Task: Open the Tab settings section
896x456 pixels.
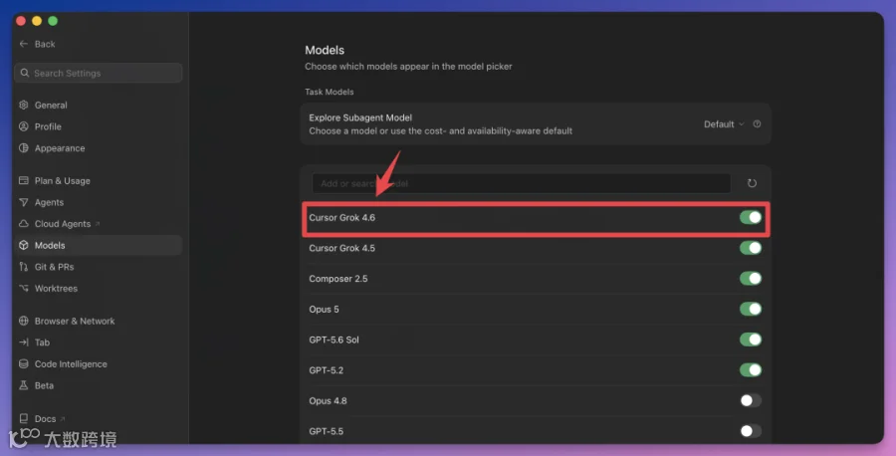Action: click(99, 342)
